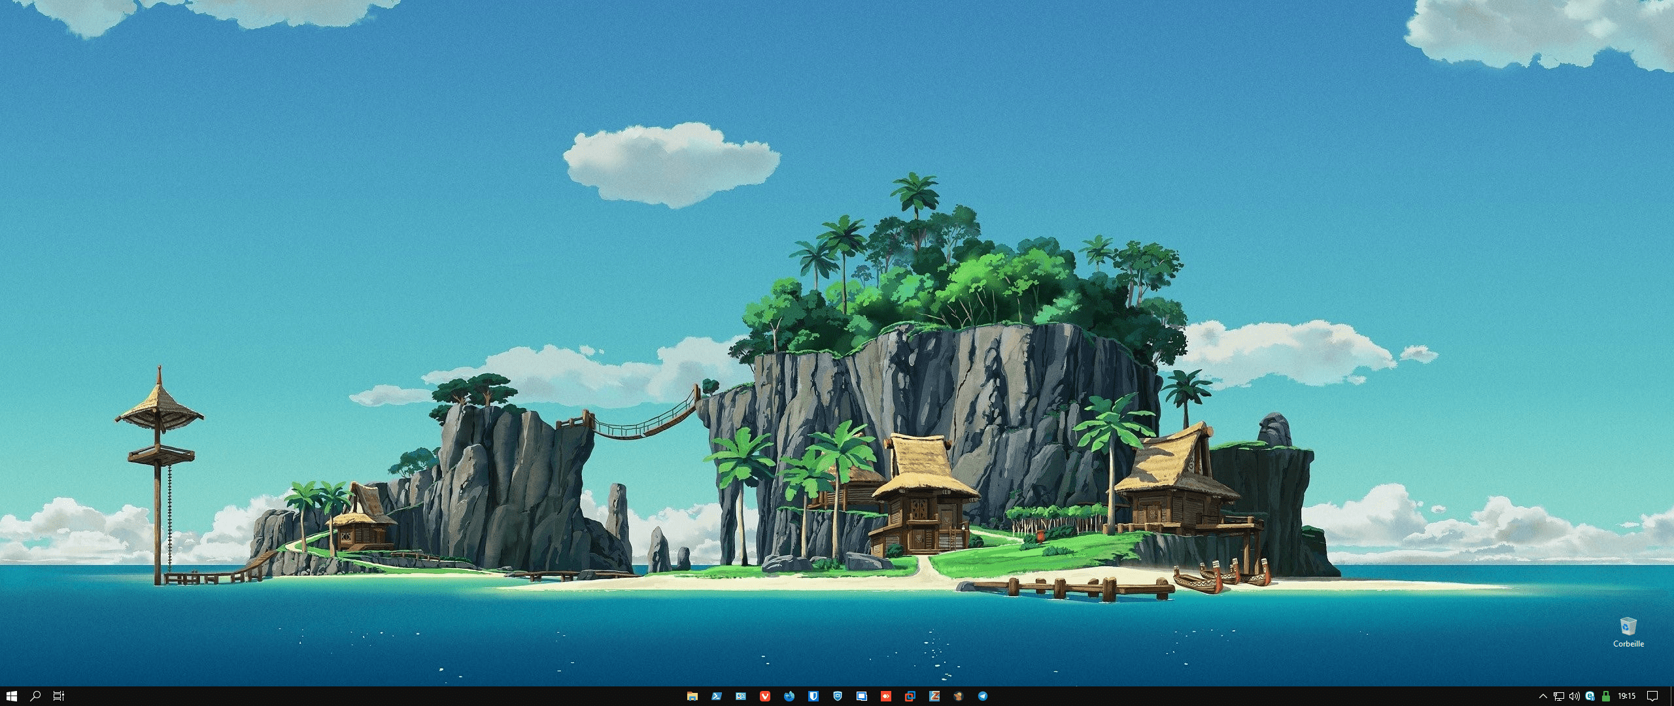Click the blue shield app icon
The height and width of the screenshot is (706, 1674).
[x=837, y=696]
